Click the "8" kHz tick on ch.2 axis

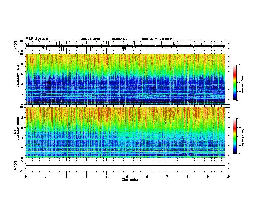click(22, 118)
